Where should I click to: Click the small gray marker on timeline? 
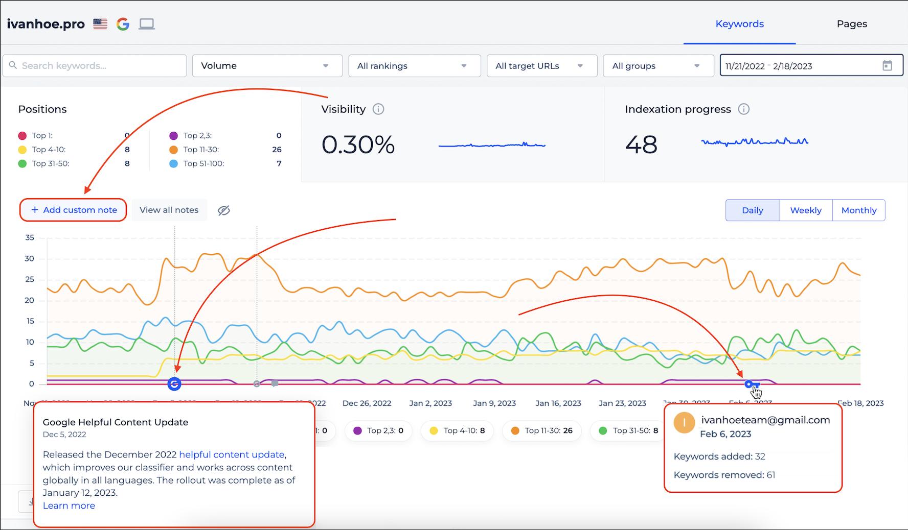pos(257,384)
